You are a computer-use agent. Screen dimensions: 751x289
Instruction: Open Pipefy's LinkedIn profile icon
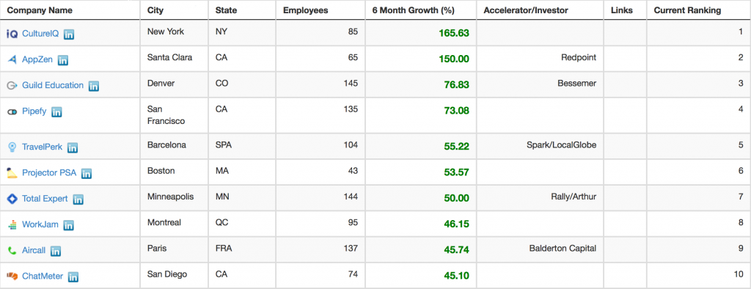(x=56, y=111)
